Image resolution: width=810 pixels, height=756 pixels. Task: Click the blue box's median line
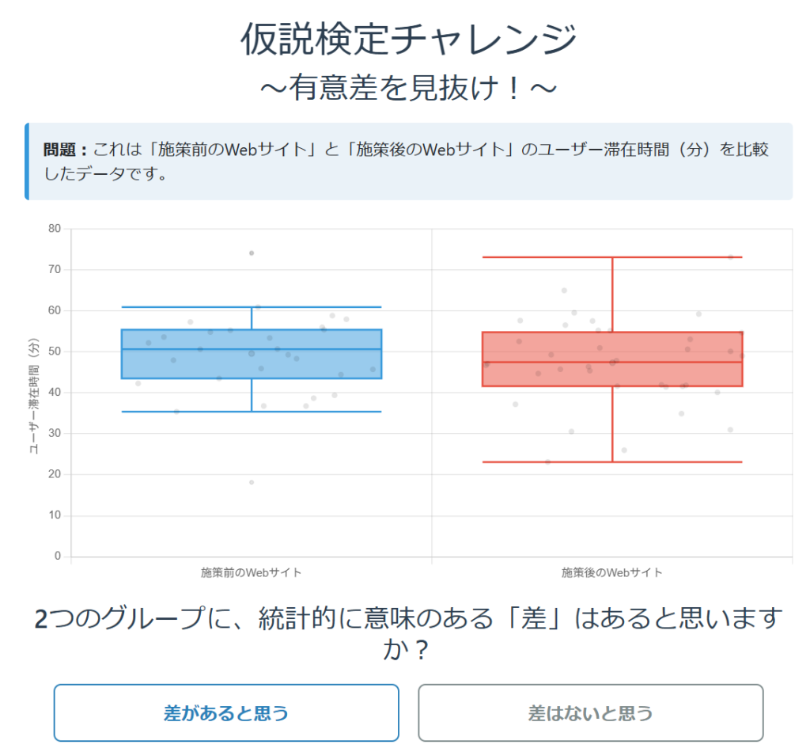252,349
